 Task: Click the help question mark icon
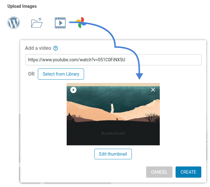(x=56, y=48)
